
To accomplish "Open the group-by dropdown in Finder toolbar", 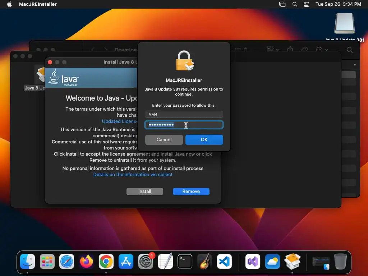I will pos(273,49).
